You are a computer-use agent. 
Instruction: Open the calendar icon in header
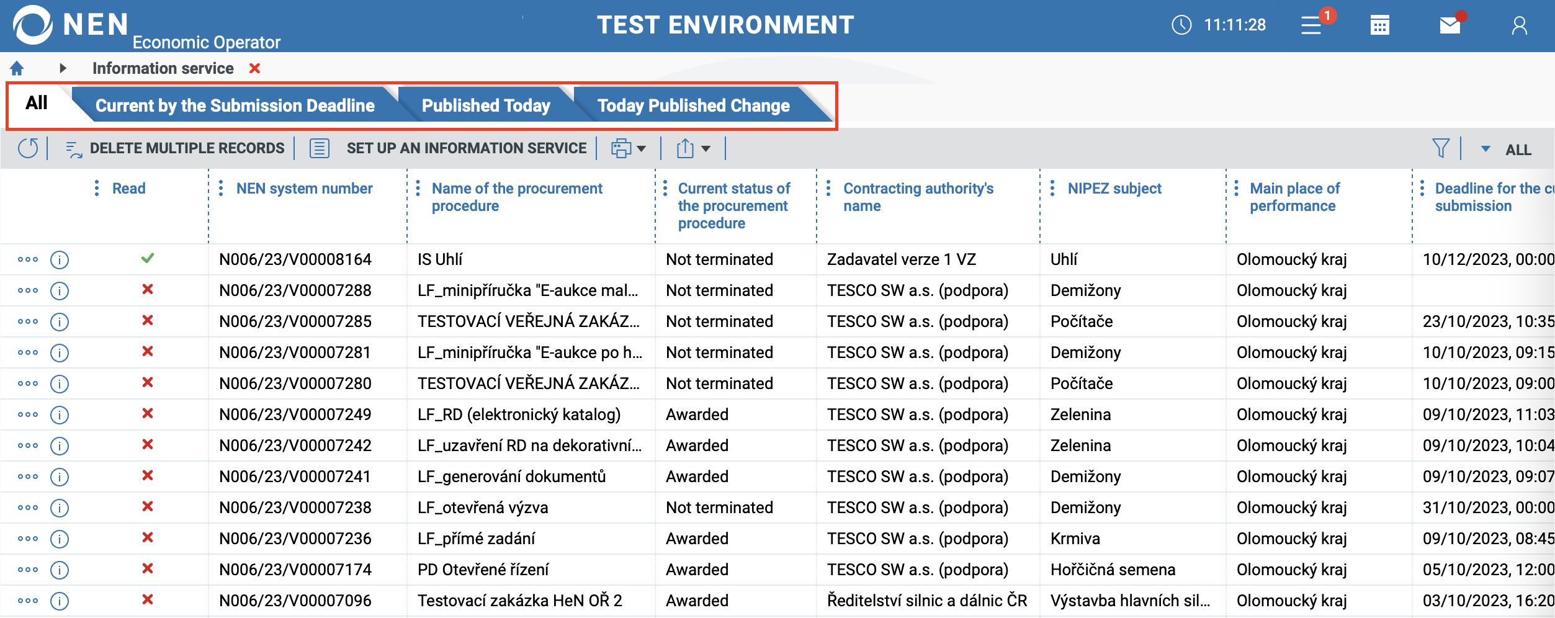tap(1379, 25)
